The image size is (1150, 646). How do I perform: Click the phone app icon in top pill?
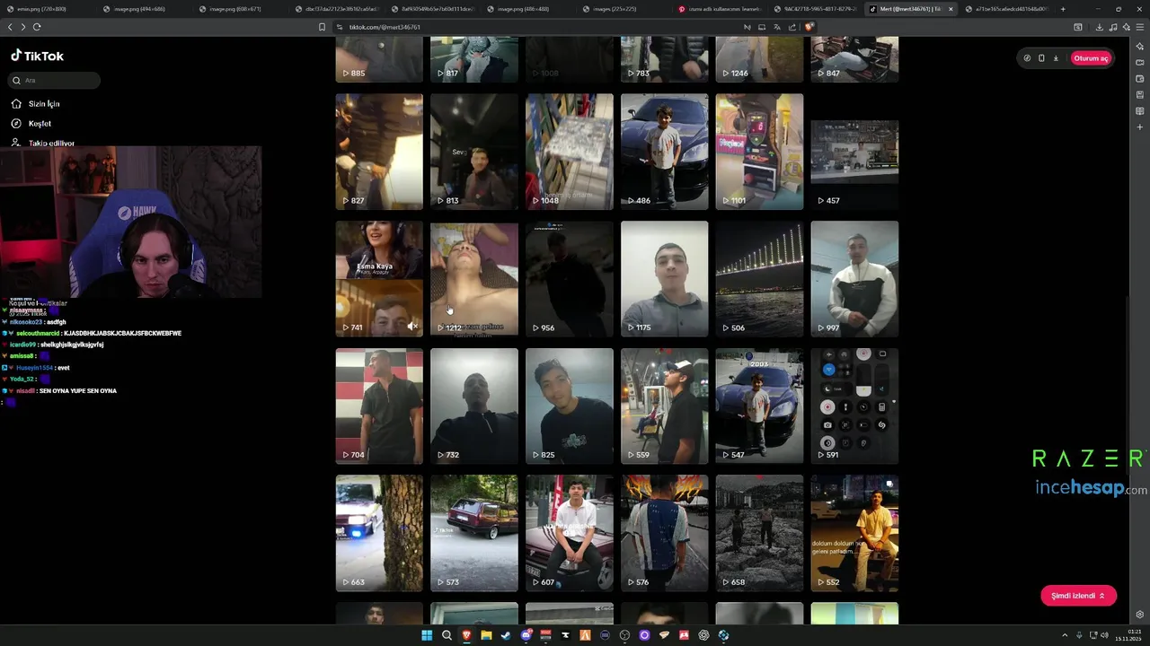click(x=1041, y=58)
